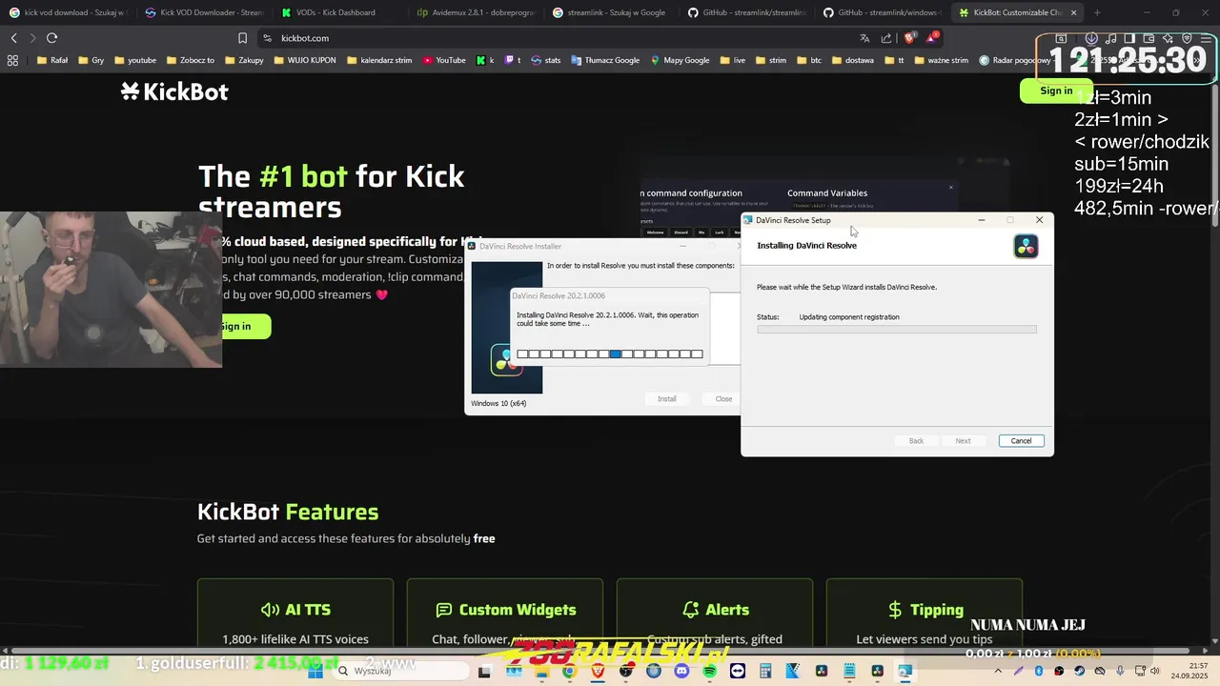Click Sign in at top right

tap(1056, 91)
